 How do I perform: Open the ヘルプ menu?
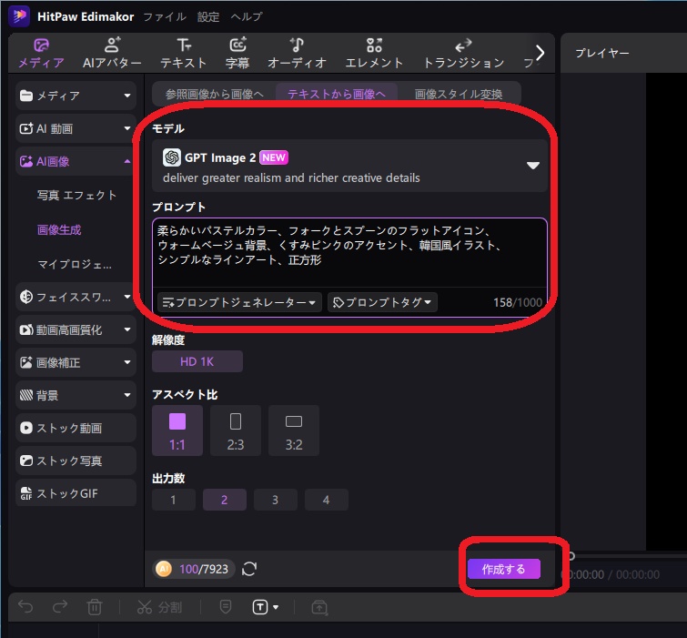coord(247,16)
